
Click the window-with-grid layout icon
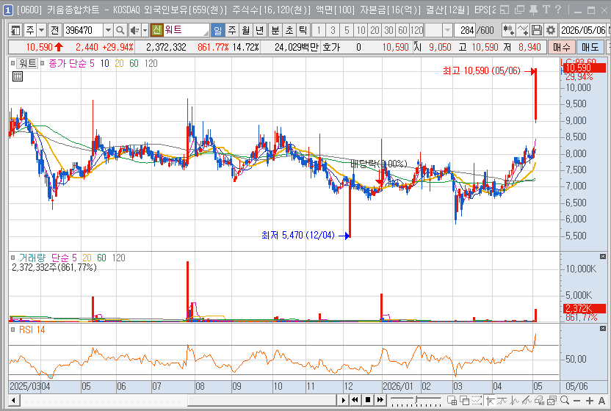(x=452, y=400)
